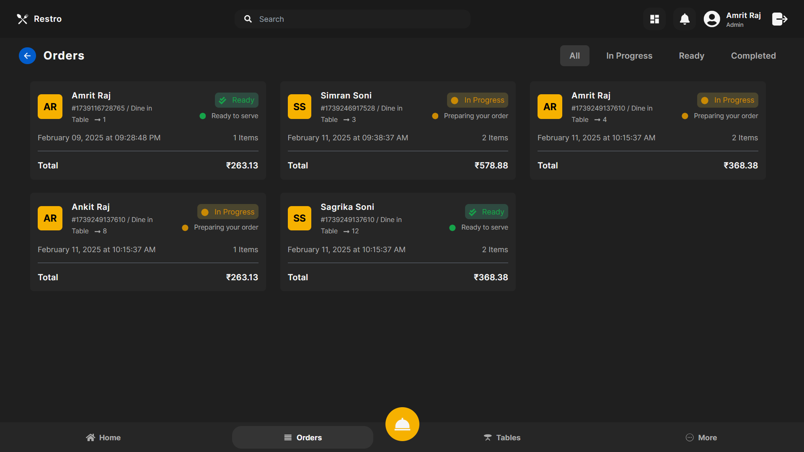
Task: Toggle Ready status on Simran Soni's order
Action: click(x=477, y=100)
